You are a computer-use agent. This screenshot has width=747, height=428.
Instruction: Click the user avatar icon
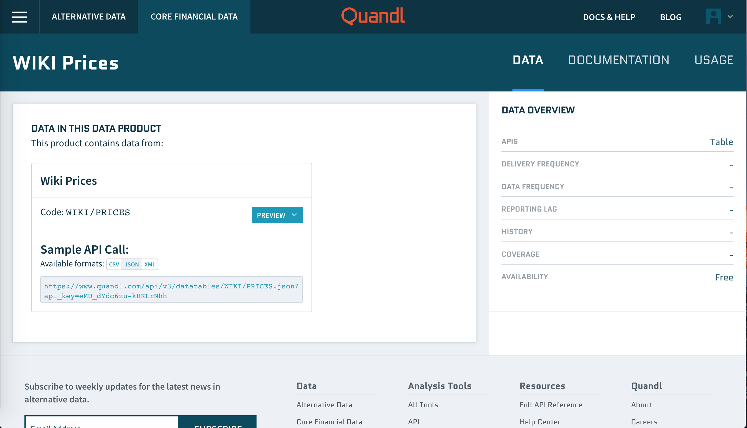point(713,16)
